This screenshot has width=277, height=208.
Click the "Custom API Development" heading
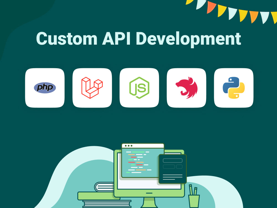coord(138,39)
